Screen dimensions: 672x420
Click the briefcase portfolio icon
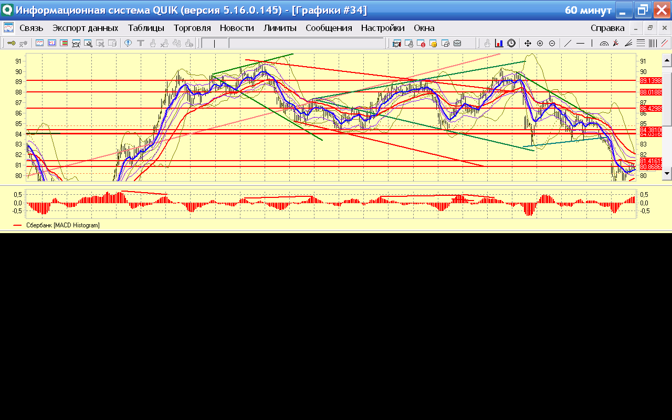pyautogui.click(x=457, y=43)
